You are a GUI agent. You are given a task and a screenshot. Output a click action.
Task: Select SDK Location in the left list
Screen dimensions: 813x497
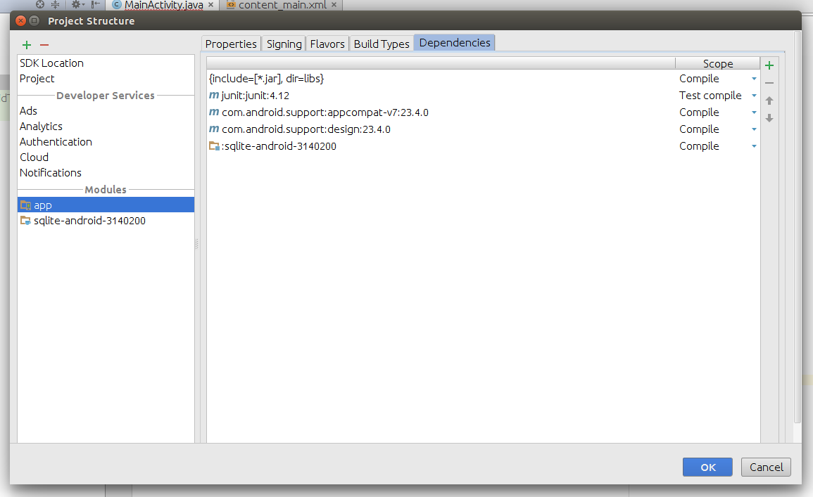[x=51, y=63]
